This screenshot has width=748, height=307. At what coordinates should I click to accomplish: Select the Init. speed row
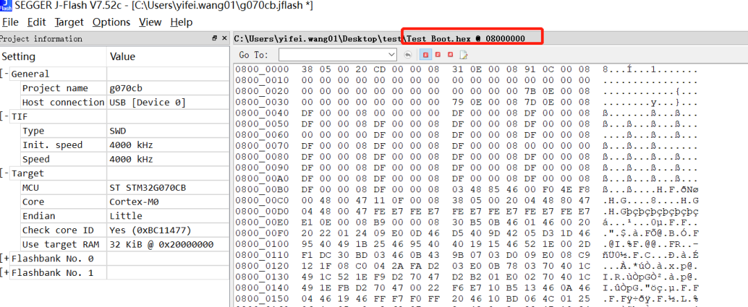pos(114,145)
